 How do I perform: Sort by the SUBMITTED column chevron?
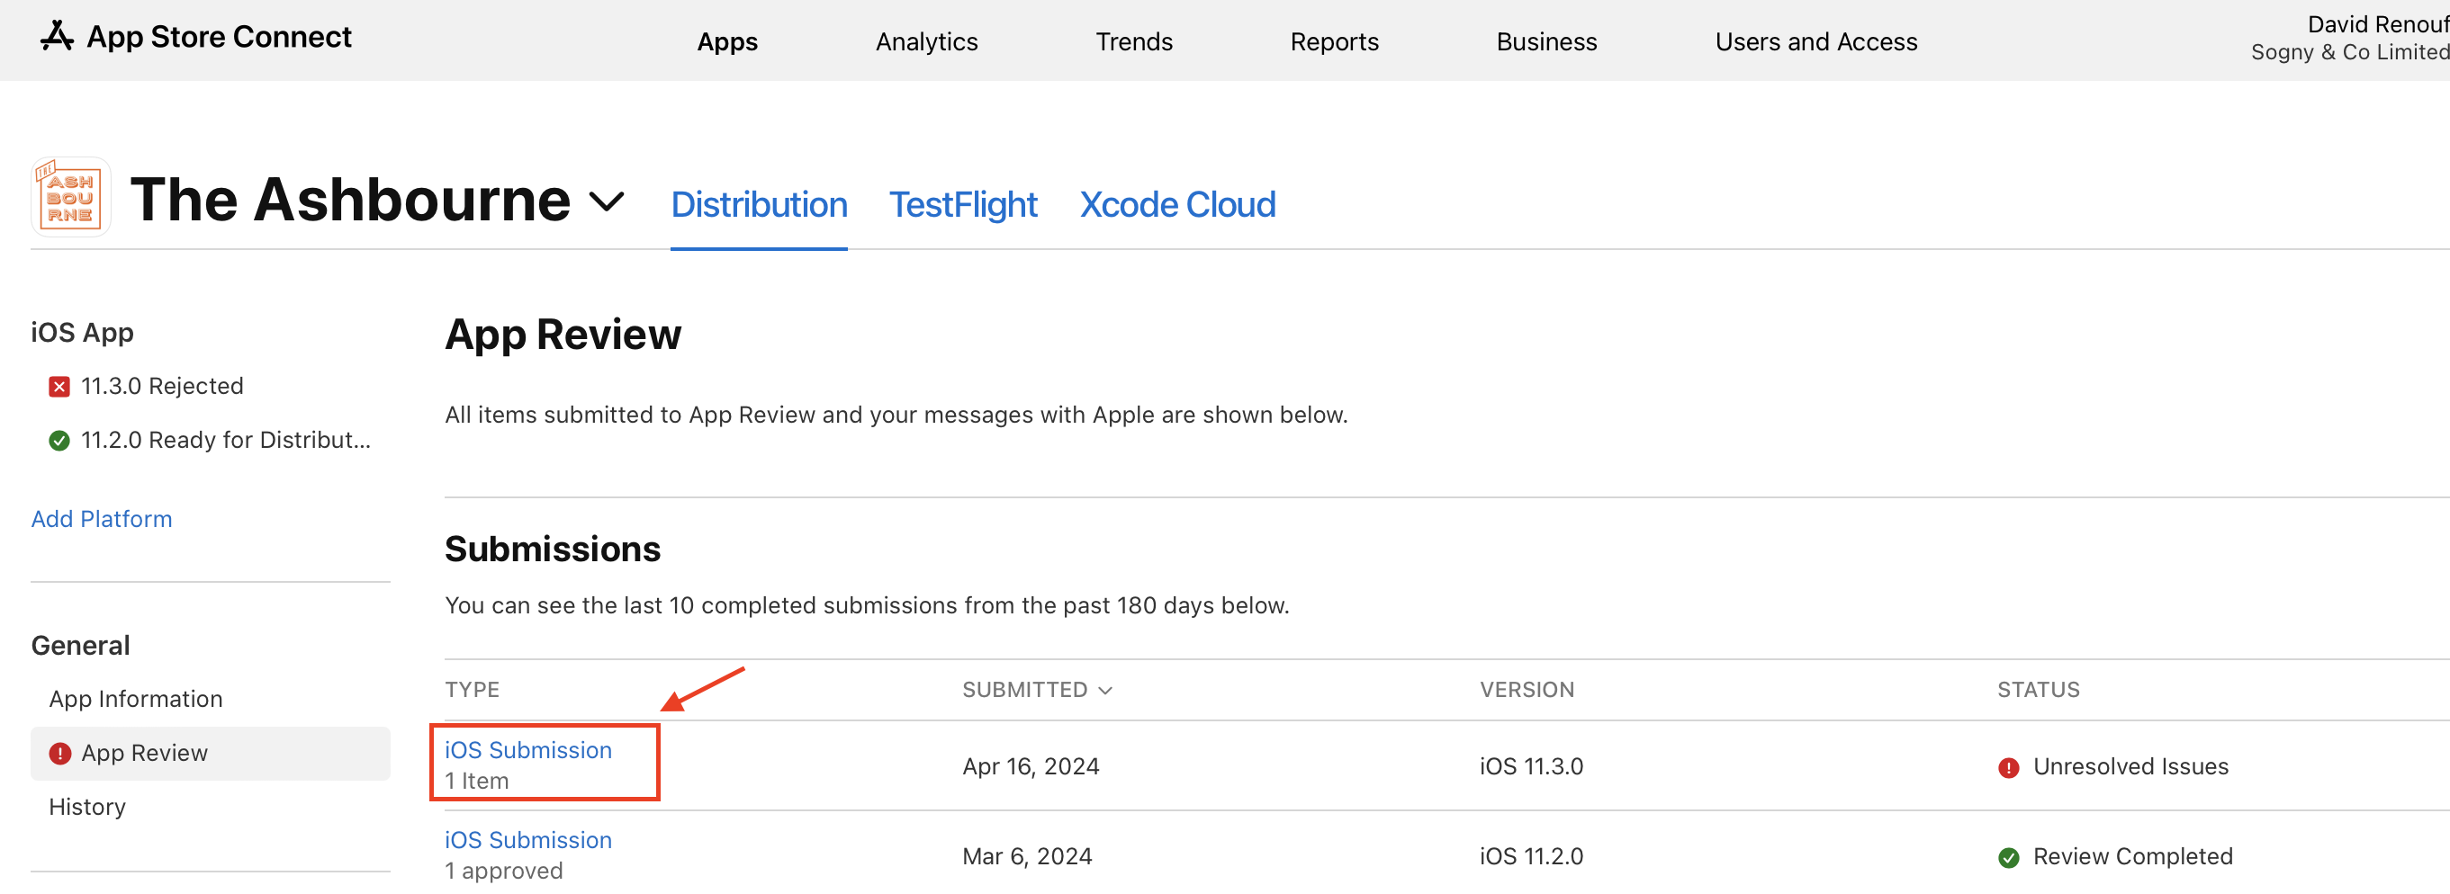click(1105, 691)
